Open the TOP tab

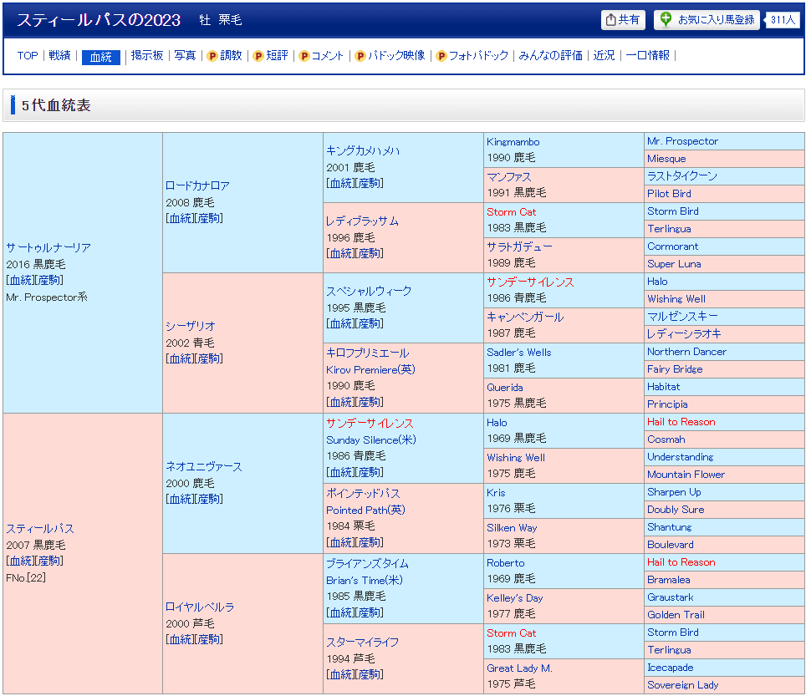(28, 55)
